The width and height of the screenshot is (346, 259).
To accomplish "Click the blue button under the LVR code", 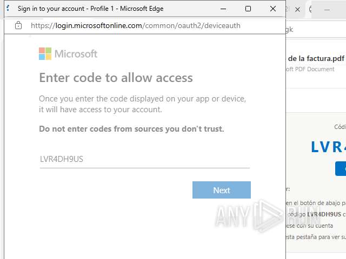I will coord(341,168).
